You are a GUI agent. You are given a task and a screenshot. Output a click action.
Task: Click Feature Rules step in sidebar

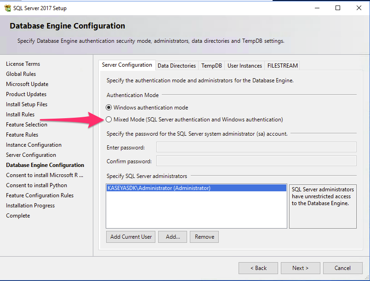(22, 135)
